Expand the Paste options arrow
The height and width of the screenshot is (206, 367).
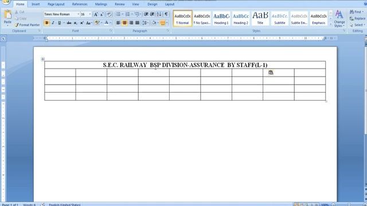[7, 25]
